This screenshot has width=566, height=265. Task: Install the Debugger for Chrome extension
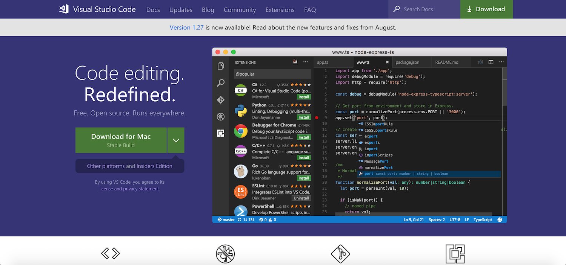(304, 137)
